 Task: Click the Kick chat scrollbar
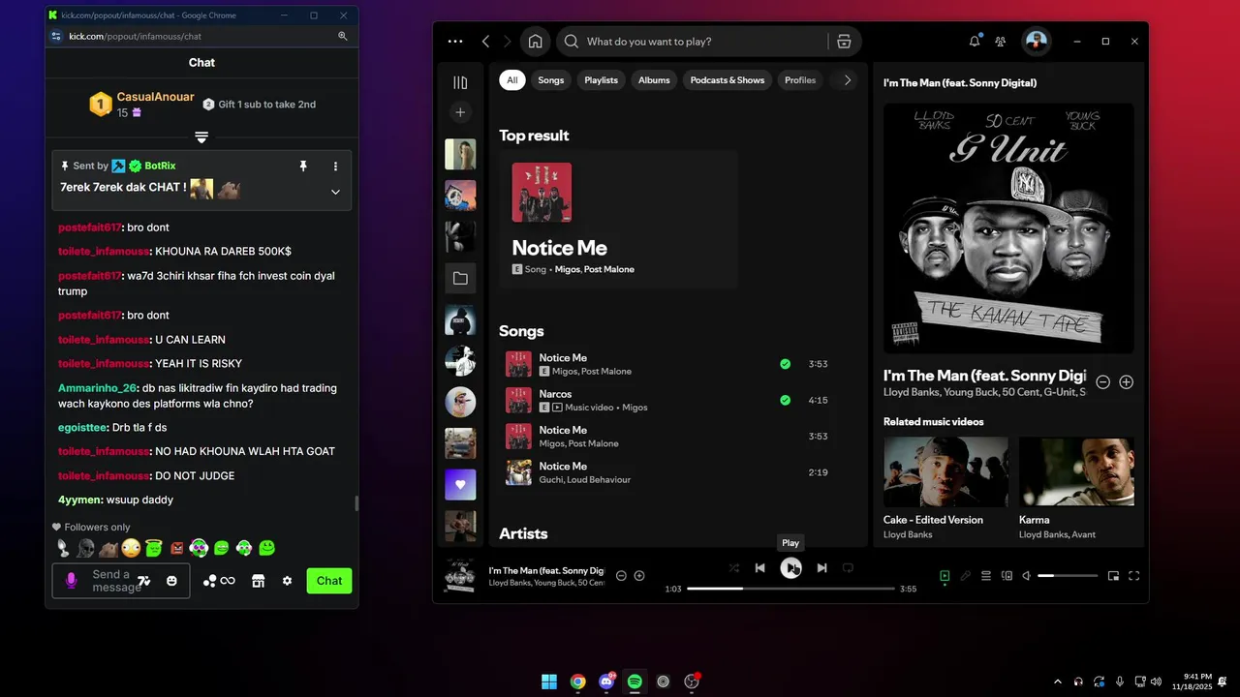[356, 502]
